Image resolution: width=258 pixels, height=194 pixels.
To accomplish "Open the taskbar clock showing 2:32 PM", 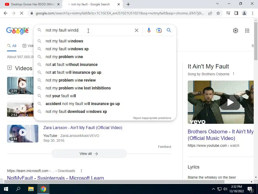I will [x=236, y=189].
